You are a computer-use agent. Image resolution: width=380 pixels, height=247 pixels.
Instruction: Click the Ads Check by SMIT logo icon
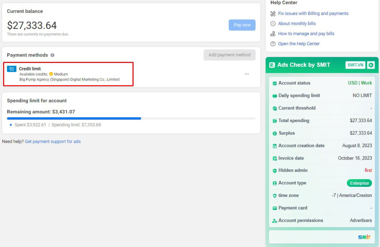[x=272, y=65]
